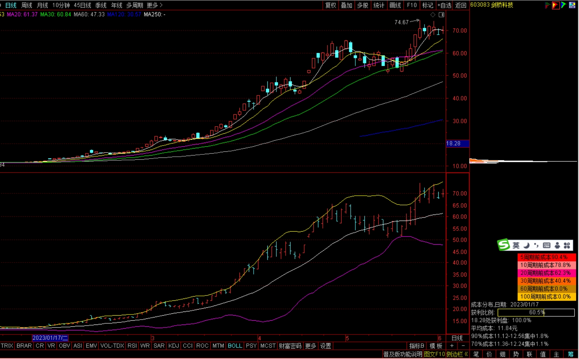Collapse sidebar with 侧边栏 button
The width and height of the screenshot is (579, 359).
[x=457, y=354]
